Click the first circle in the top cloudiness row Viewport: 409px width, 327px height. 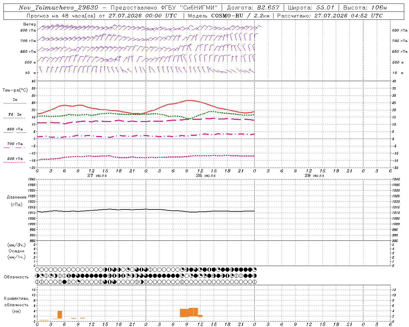click(x=37, y=270)
